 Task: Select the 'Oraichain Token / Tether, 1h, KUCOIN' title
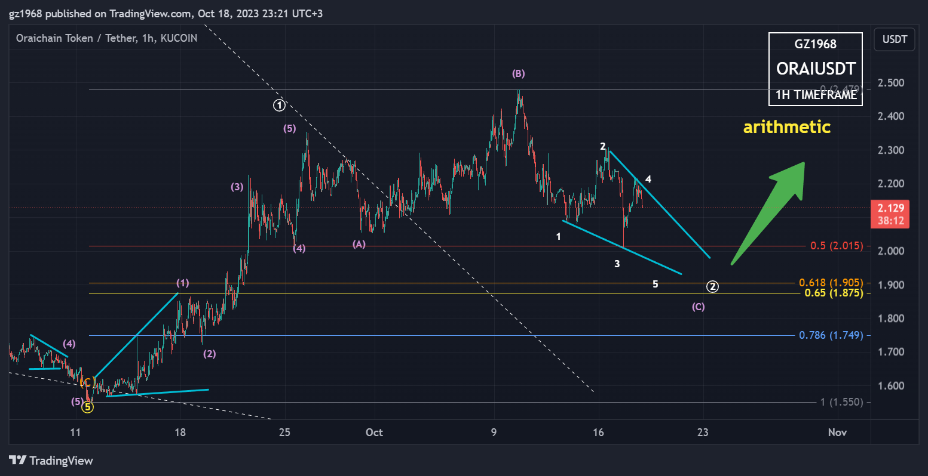coord(106,38)
